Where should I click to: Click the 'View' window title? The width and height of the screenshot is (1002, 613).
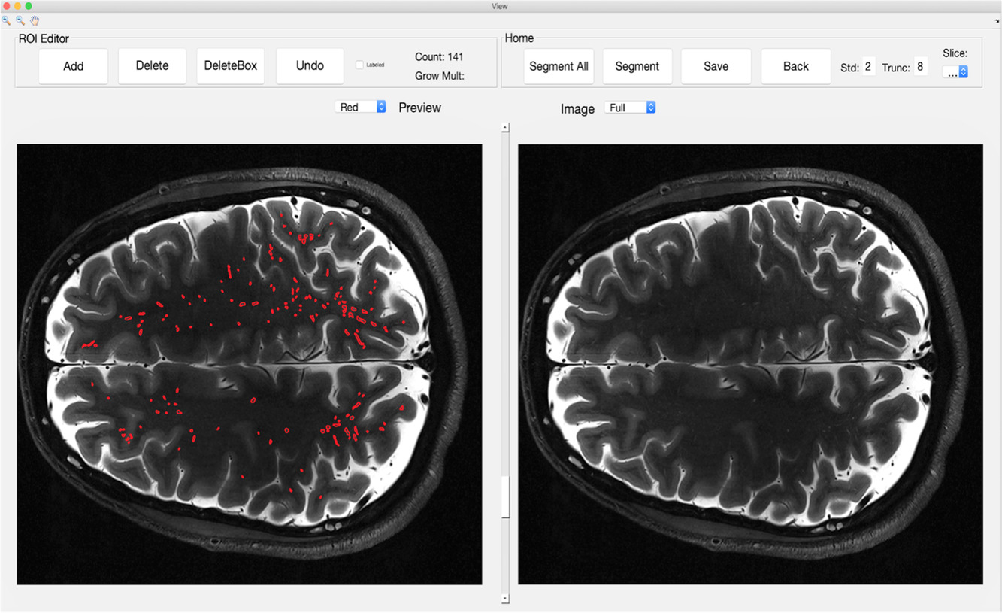[500, 6]
